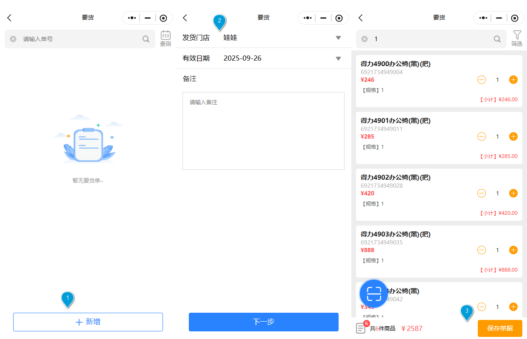Clear the product search text
Image resolution: width=527 pixels, height=339 pixels.
[364, 39]
